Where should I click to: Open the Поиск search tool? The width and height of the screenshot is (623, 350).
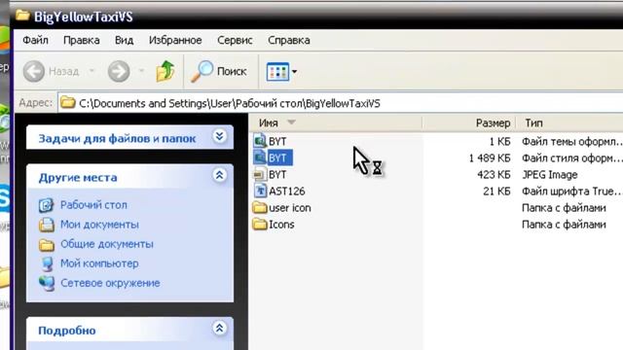pos(218,71)
